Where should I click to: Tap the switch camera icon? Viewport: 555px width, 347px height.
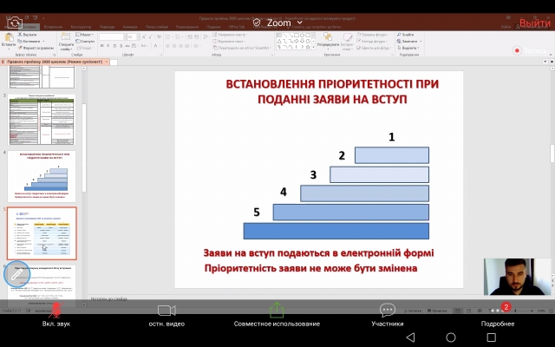[x=15, y=23]
